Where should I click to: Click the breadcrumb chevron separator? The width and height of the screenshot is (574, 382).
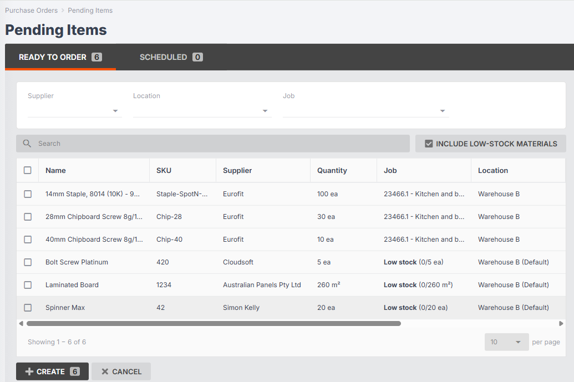pos(63,11)
